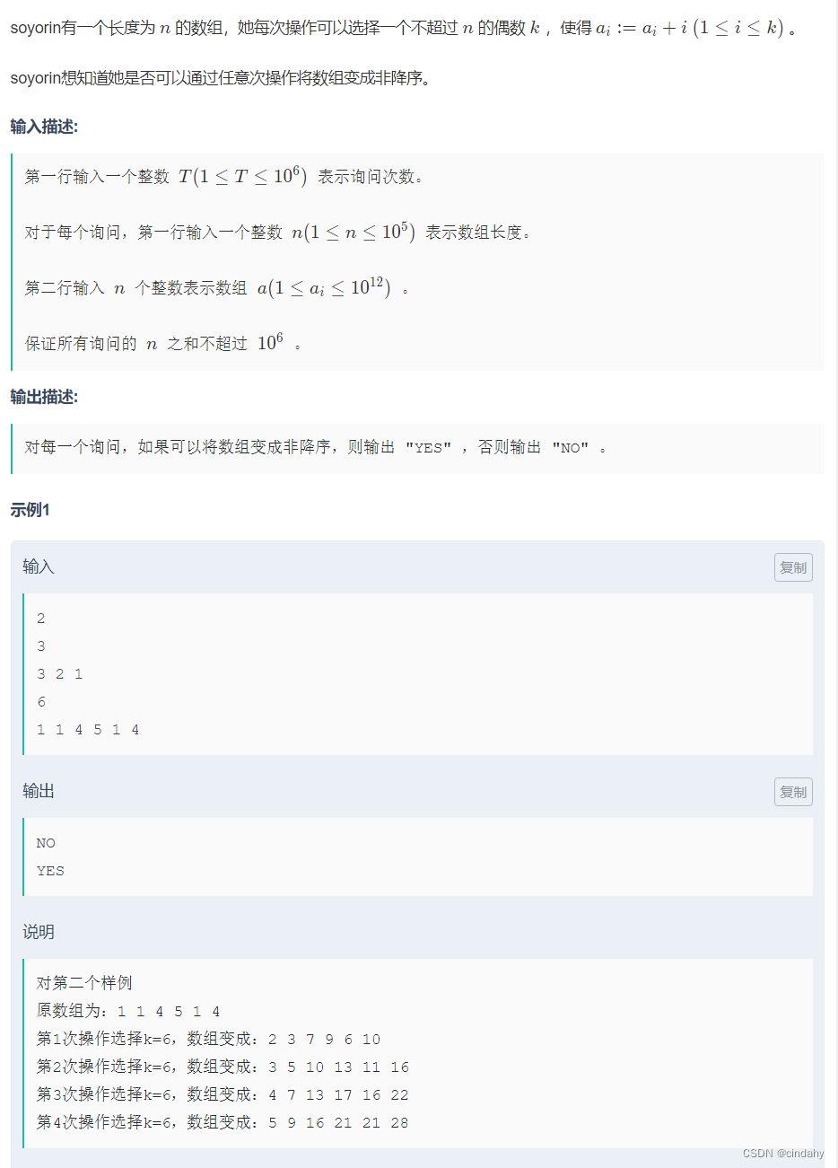This screenshot has width=838, height=1168.
Task: Click the 输出 label in the sample panel
Action: (x=39, y=791)
